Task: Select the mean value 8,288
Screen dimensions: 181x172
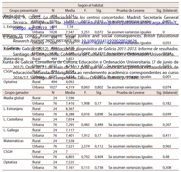Action: tap(70, 114)
